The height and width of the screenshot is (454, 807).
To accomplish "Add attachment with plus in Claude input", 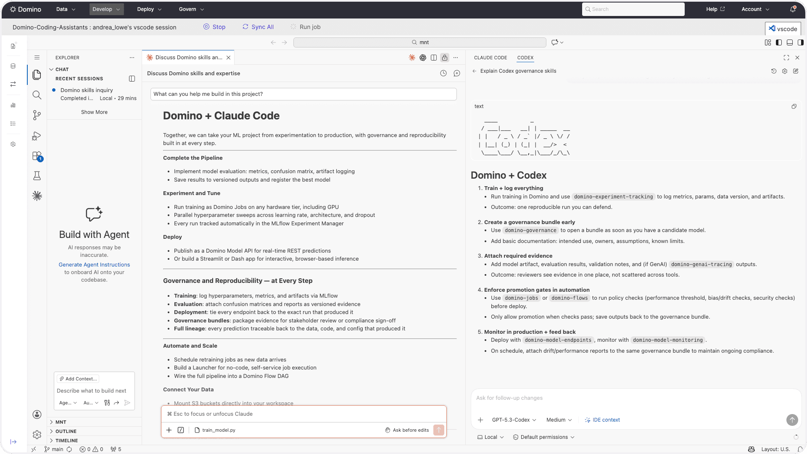I will (x=169, y=430).
